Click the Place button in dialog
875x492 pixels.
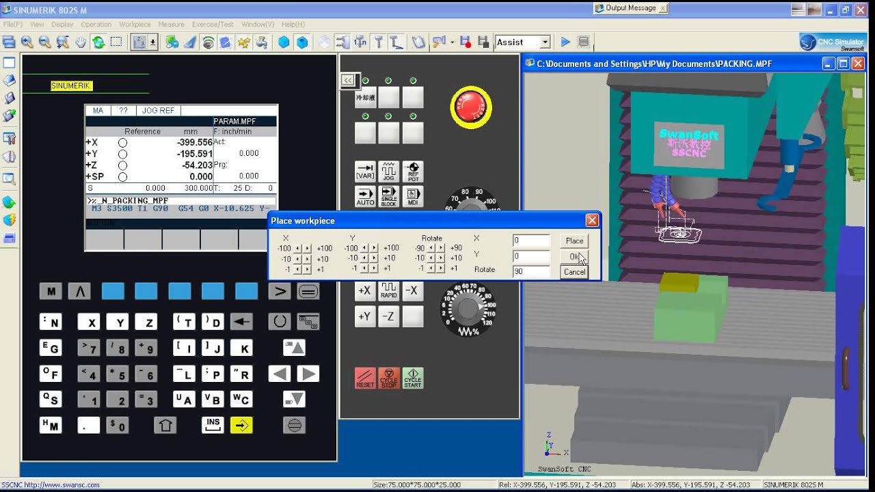[x=574, y=241]
